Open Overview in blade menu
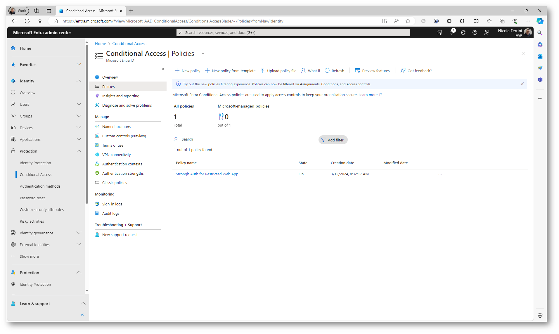The width and height of the screenshot is (559, 334). pyautogui.click(x=110, y=77)
